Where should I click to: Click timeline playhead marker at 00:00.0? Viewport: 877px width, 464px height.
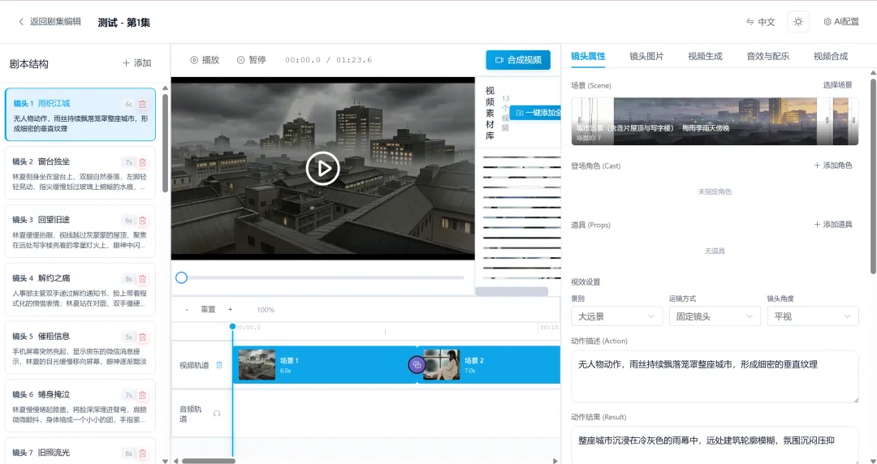point(233,326)
